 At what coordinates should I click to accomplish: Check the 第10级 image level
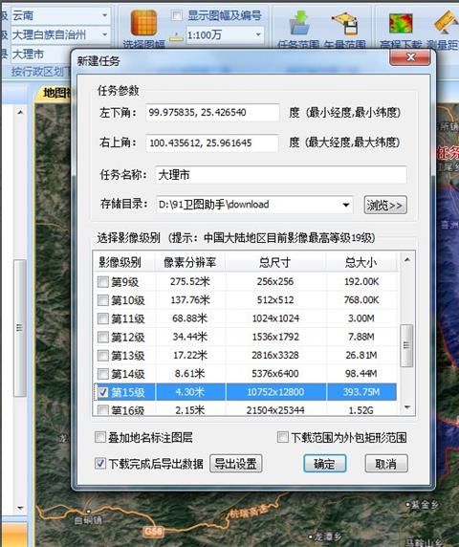tap(103, 300)
